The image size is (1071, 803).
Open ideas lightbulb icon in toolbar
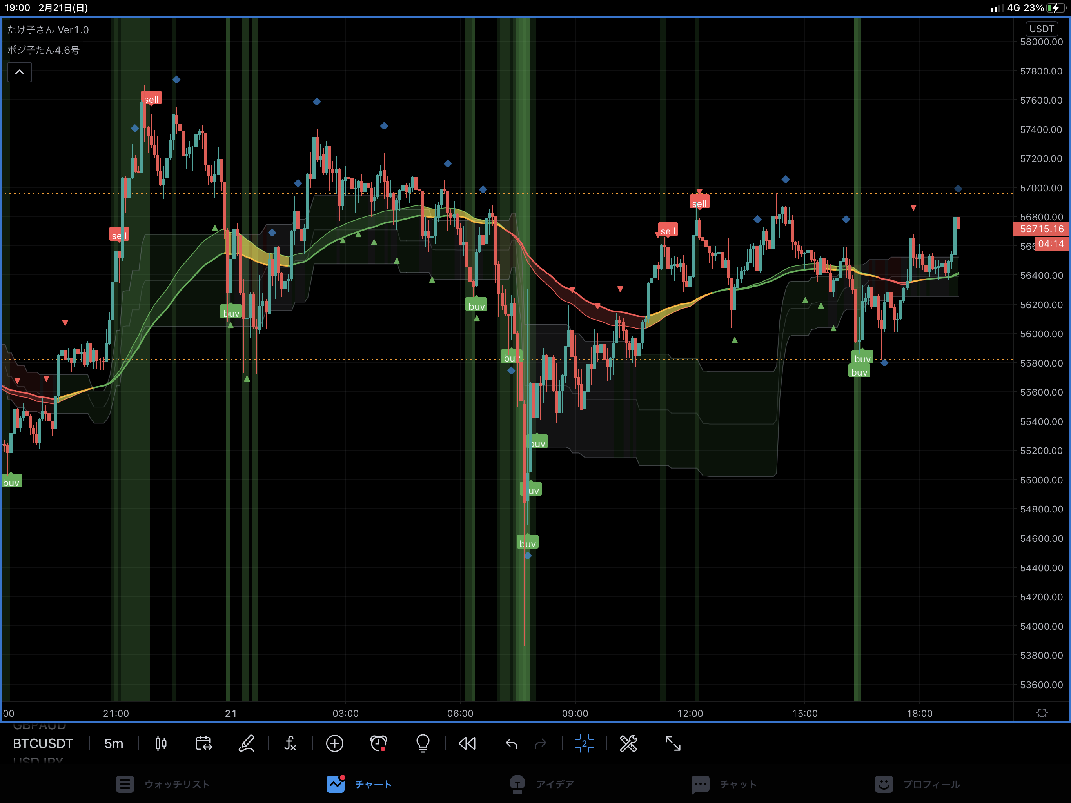[423, 743]
